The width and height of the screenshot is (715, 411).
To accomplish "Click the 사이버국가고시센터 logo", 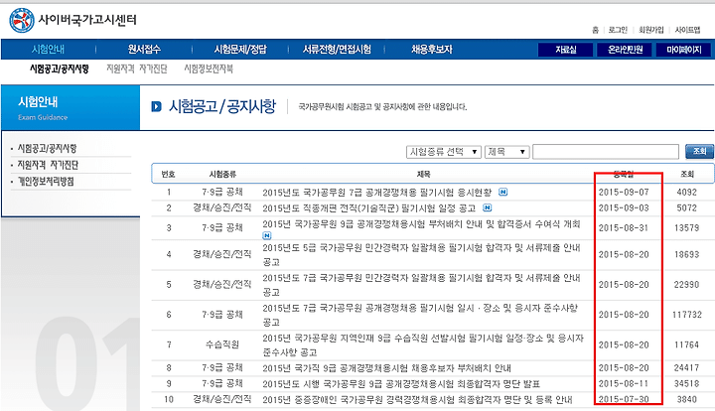I will click(72, 20).
